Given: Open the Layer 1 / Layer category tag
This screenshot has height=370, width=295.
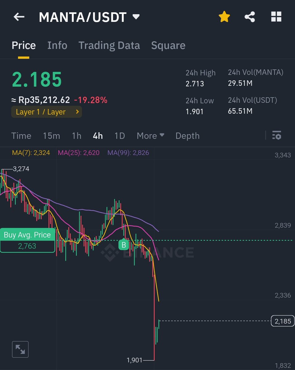Looking at the screenshot, I should coord(47,112).
